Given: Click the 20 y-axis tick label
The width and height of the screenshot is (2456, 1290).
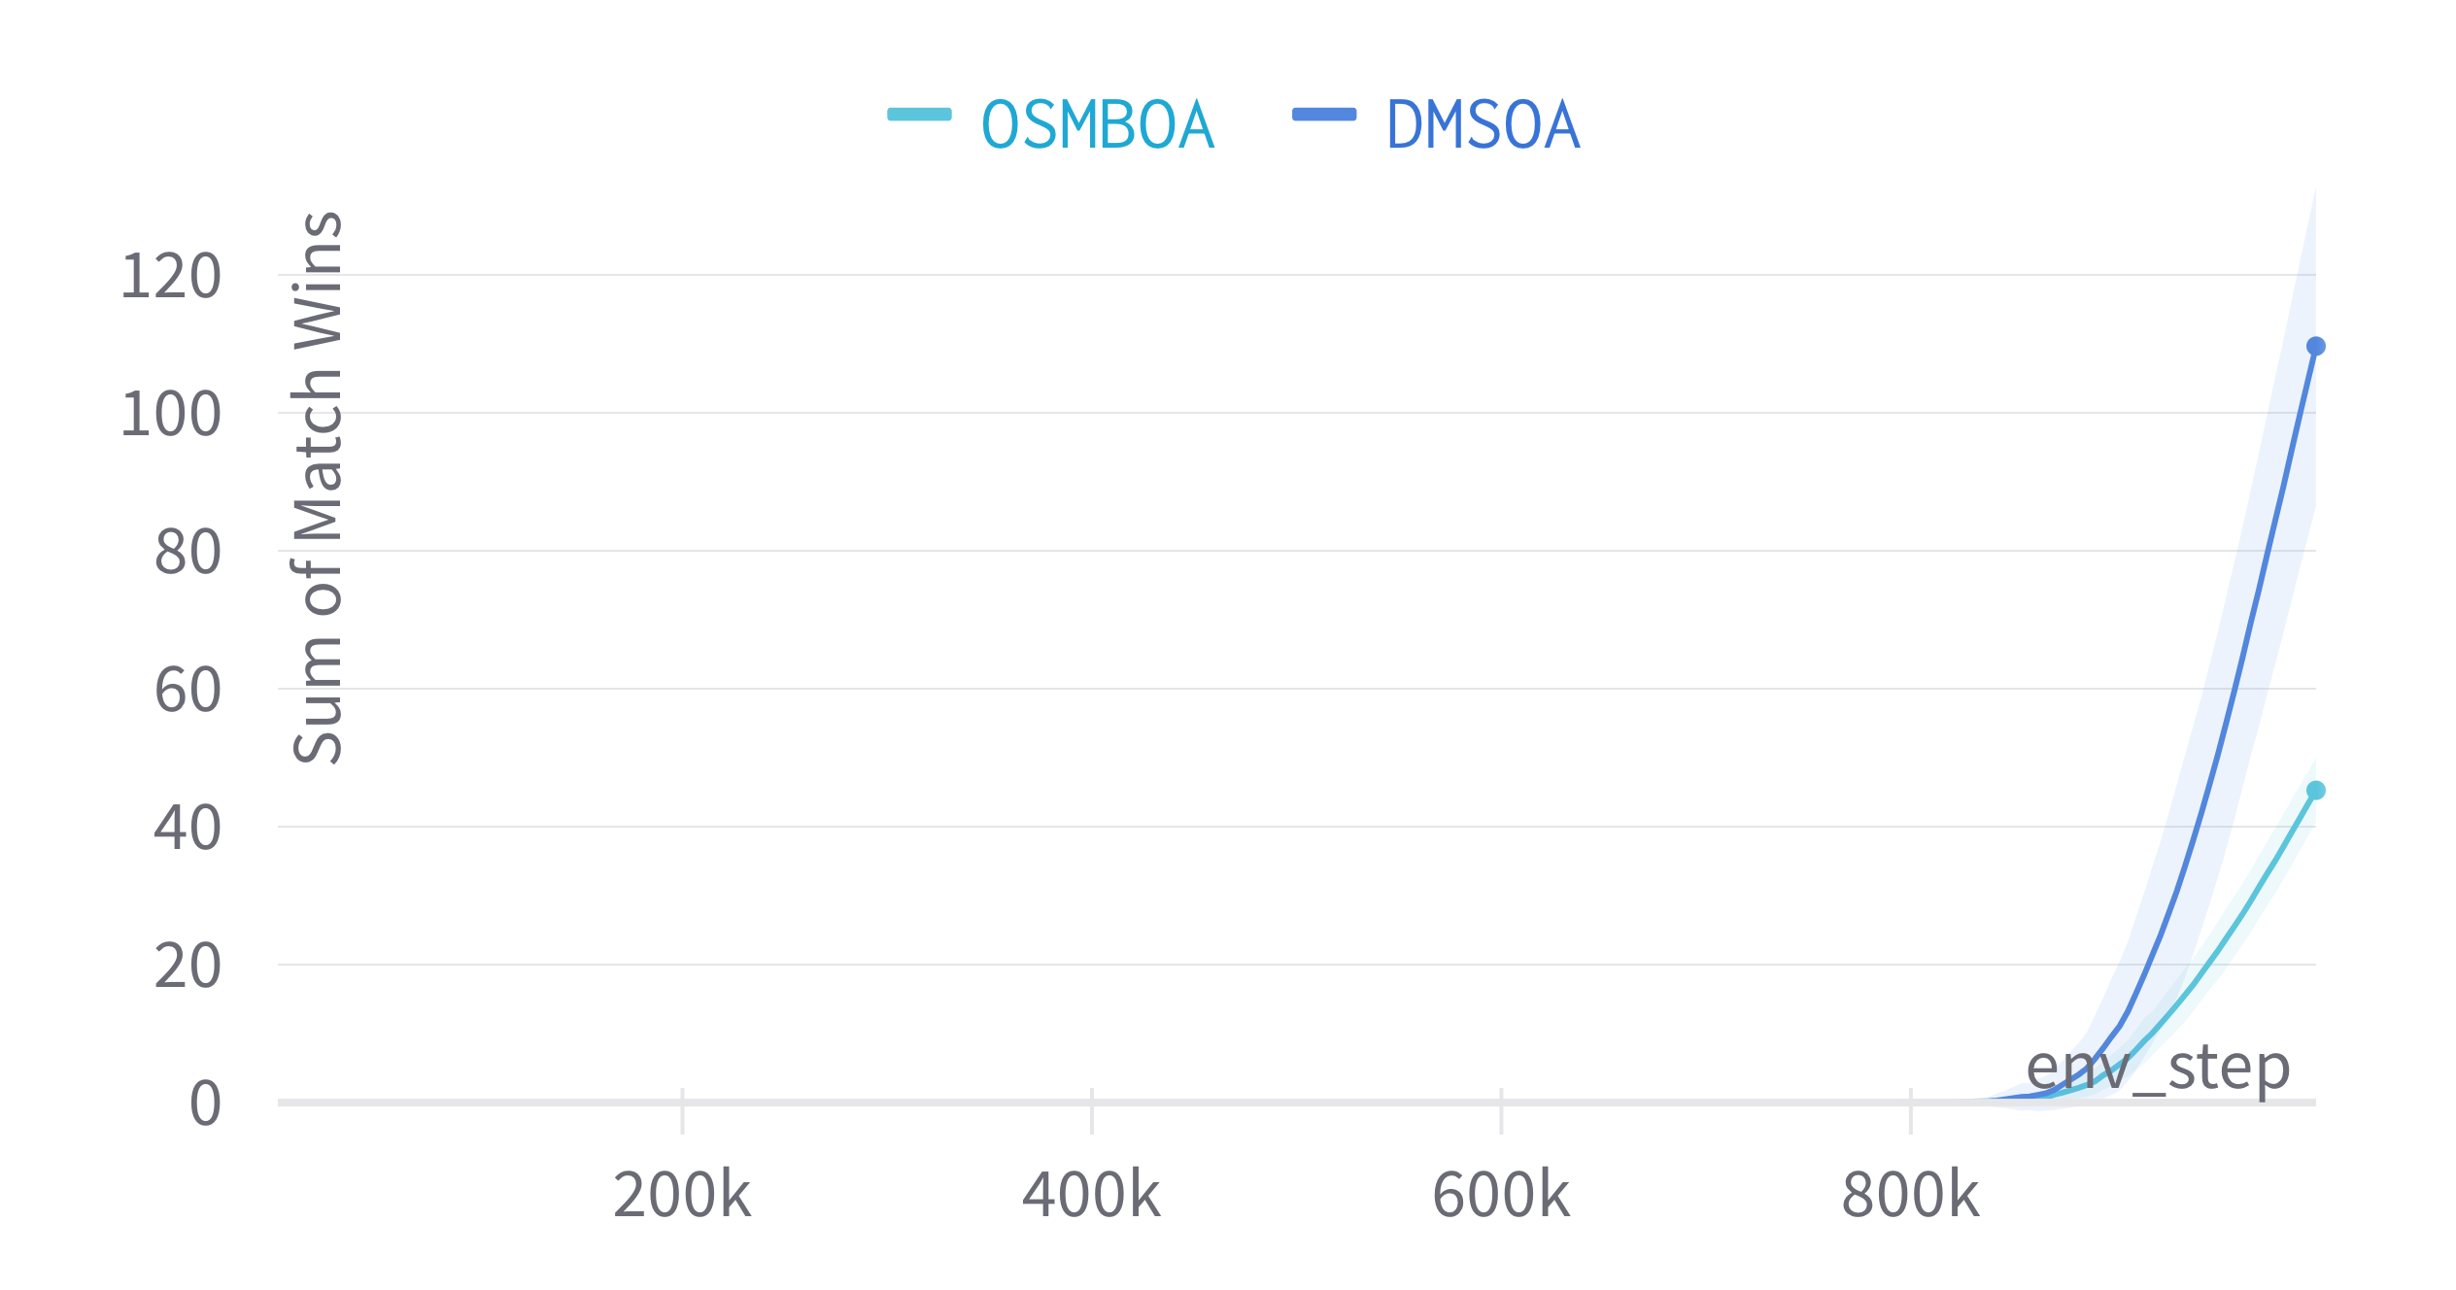Looking at the screenshot, I should click(x=188, y=966).
